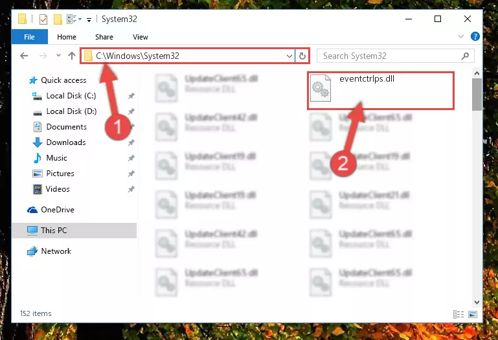This screenshot has width=498, height=340.
Task: Select the eventctrlps.dll file
Action: 381,91
